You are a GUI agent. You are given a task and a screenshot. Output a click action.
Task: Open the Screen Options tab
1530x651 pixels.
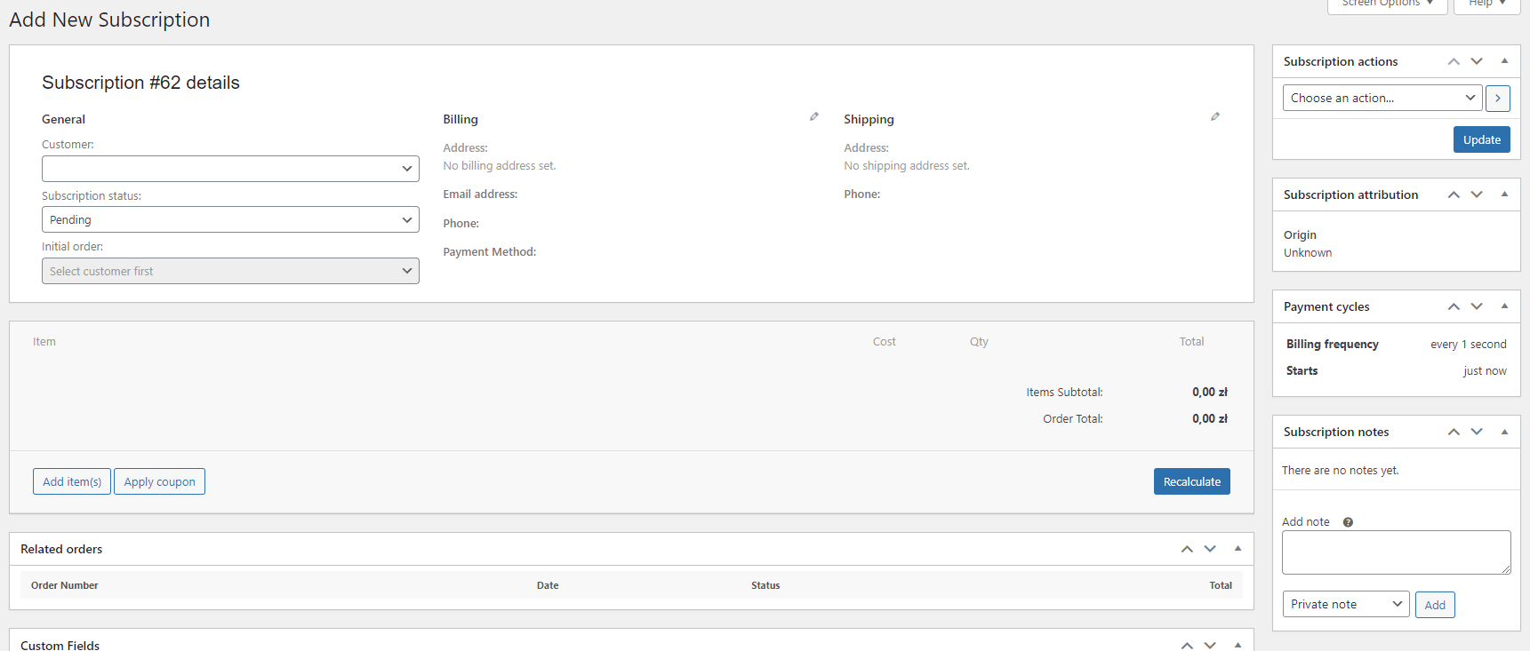pyautogui.click(x=1387, y=4)
